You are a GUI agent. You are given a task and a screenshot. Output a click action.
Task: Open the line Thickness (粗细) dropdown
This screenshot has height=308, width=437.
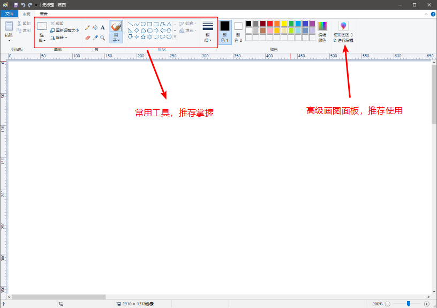click(x=208, y=32)
